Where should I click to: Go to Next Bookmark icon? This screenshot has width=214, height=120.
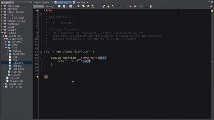click(108, 6)
